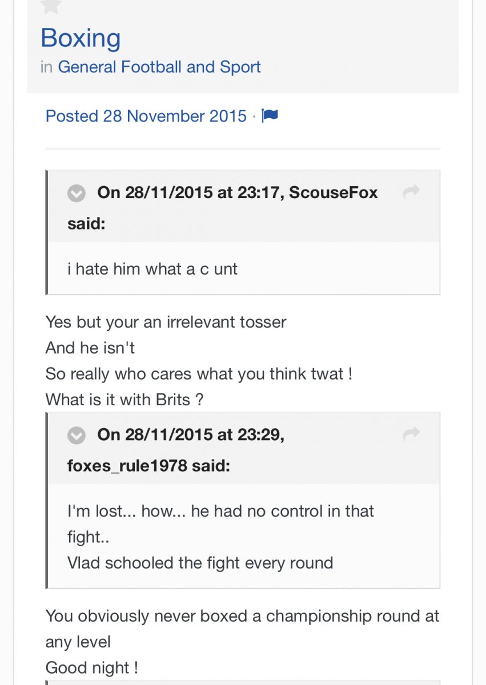
Task: Jump to foxes_rule1978's post via arrow icon
Action: click(x=411, y=434)
